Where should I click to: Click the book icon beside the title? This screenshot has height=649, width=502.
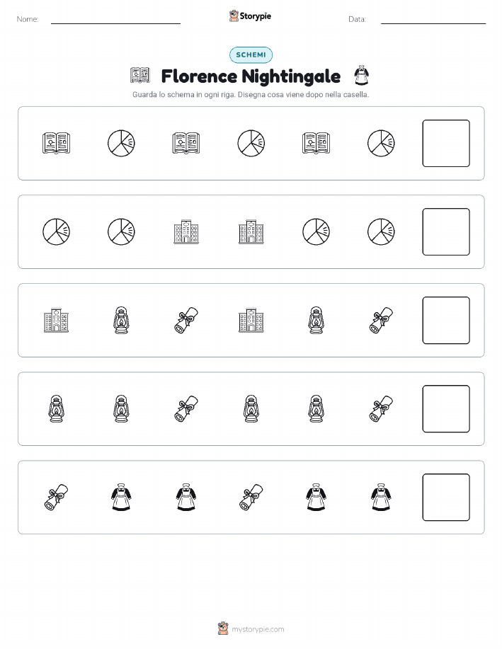(x=140, y=75)
